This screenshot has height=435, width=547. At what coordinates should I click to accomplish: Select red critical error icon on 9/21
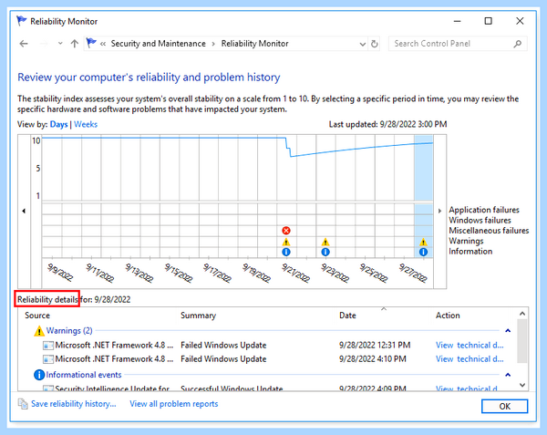(286, 231)
